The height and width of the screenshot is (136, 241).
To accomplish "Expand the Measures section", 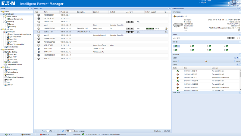I will click(240, 55).
